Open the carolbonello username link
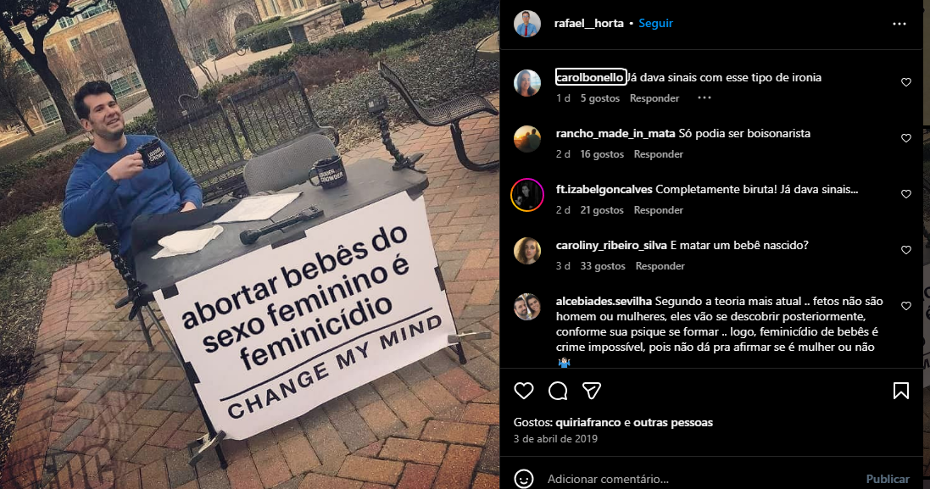 [x=590, y=78]
